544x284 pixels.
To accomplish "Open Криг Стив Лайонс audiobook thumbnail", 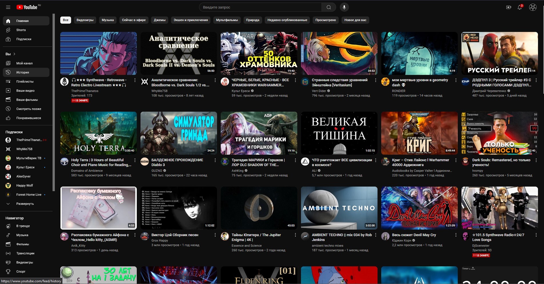I will click(x=419, y=133).
